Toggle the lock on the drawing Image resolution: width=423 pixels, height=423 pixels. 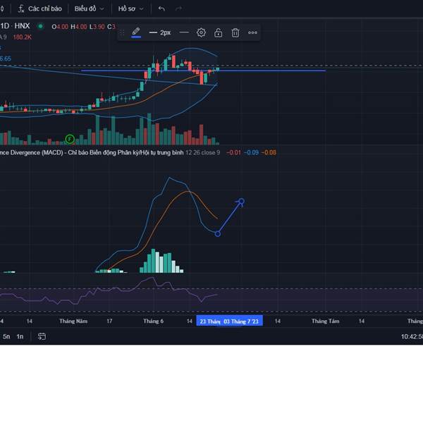(x=219, y=32)
